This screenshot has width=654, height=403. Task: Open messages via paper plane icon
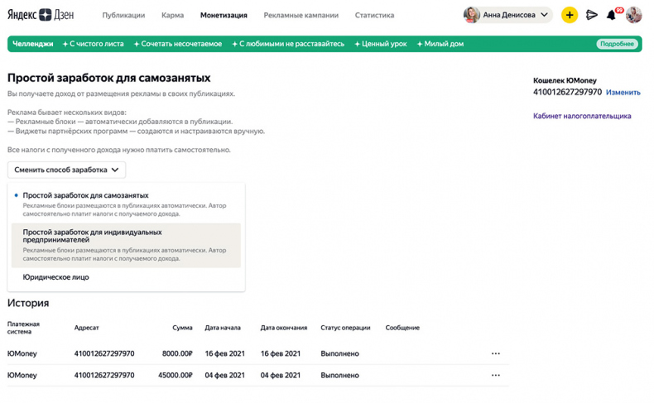pos(591,15)
